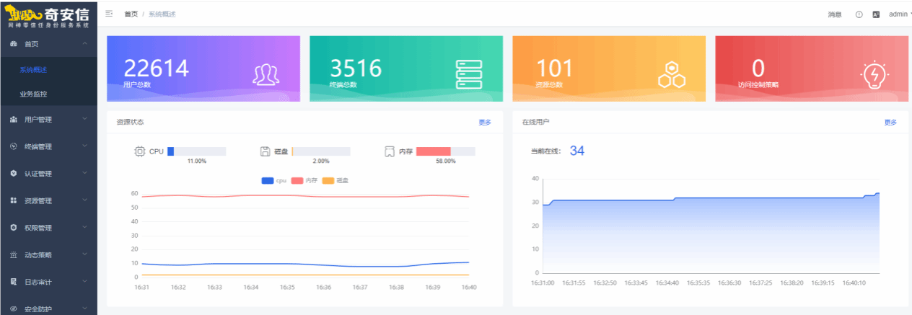Screen dimensions: 912x315
Task: Expand the 终端管理 sidebar menu
Action: point(48,147)
